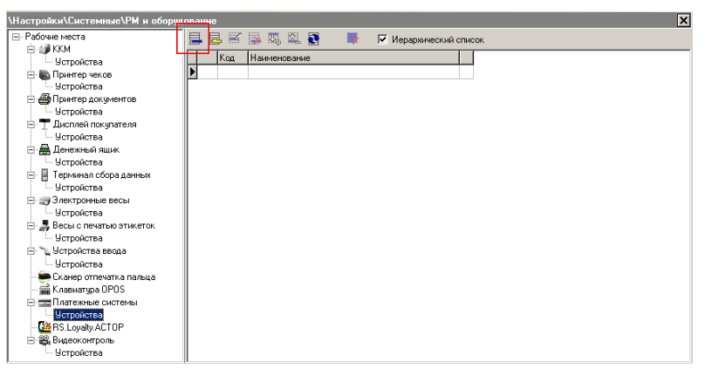The width and height of the screenshot is (705, 376).
Task: Click the add new record icon in toolbar
Action: pos(195,39)
